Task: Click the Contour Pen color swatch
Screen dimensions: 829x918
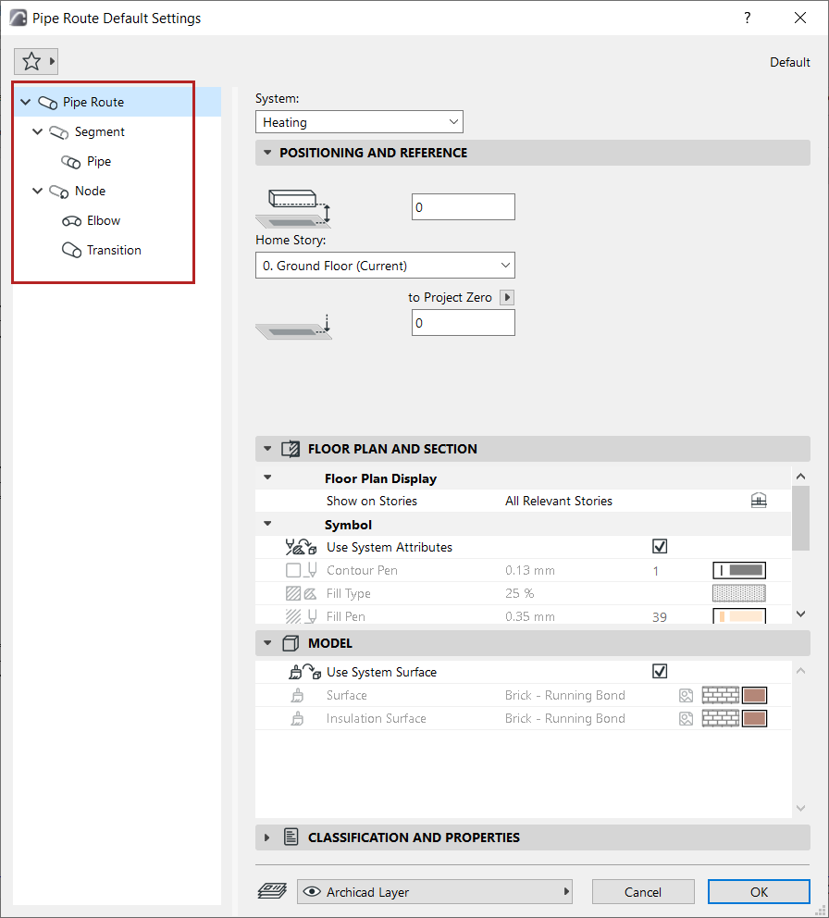Action: point(739,570)
